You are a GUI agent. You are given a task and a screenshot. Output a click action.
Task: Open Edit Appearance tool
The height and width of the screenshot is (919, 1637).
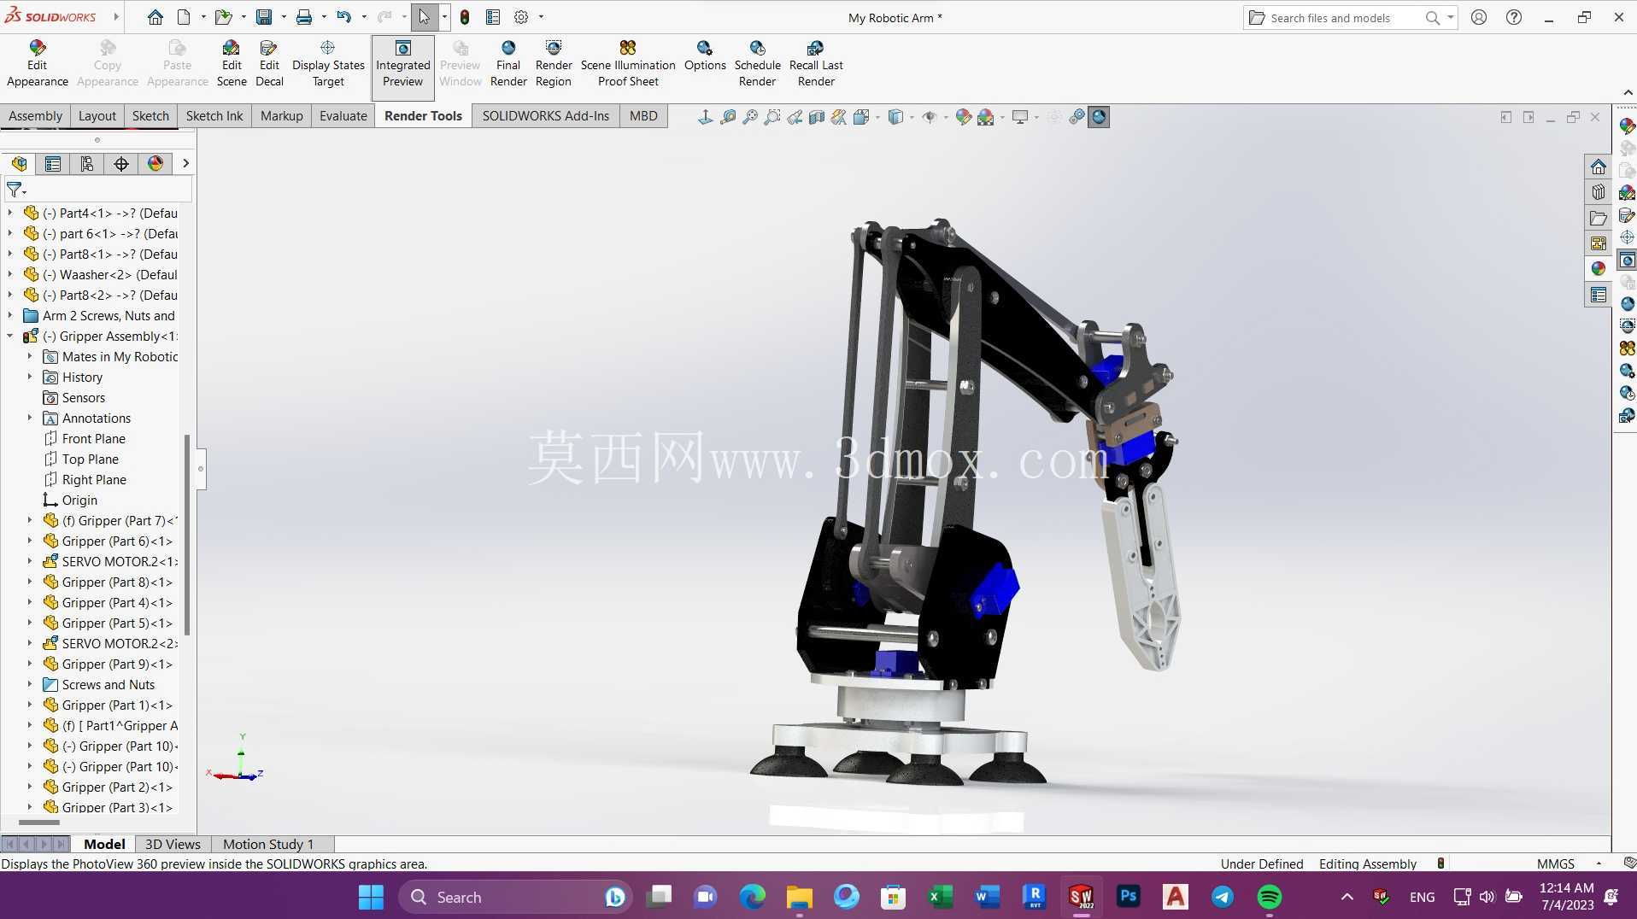(x=37, y=63)
